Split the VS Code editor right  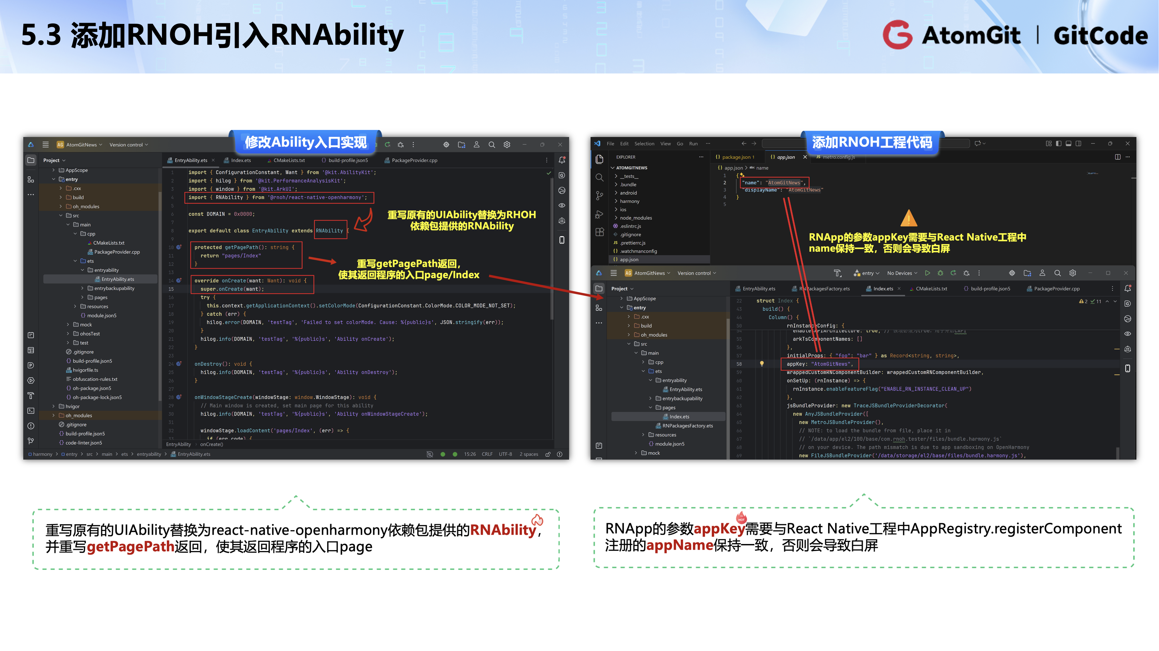point(1117,157)
